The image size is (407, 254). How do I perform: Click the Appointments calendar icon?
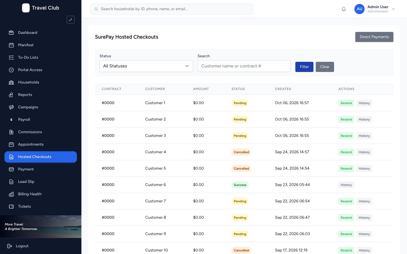[x=11, y=144]
